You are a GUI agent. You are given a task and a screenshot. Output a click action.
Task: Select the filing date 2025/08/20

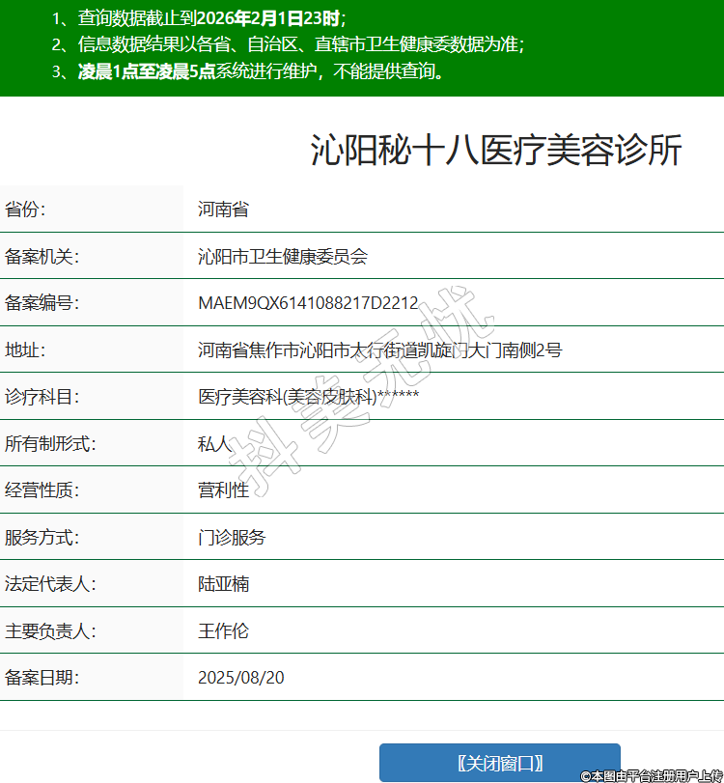point(241,678)
